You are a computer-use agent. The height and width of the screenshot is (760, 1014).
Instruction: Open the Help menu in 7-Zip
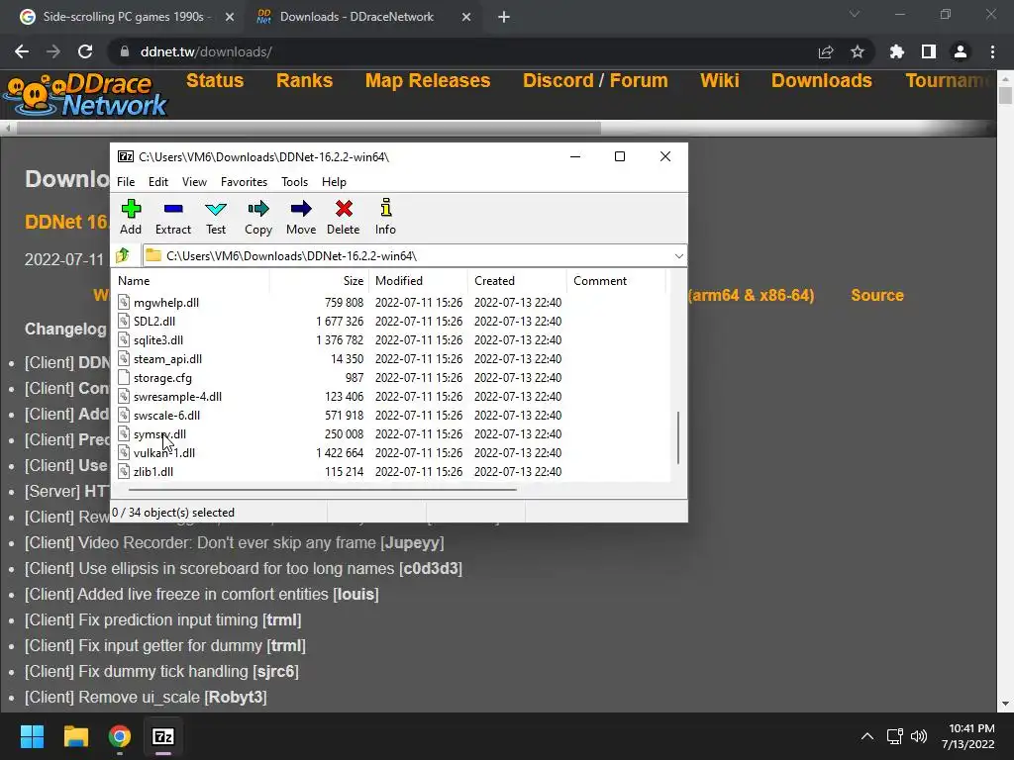tap(334, 182)
